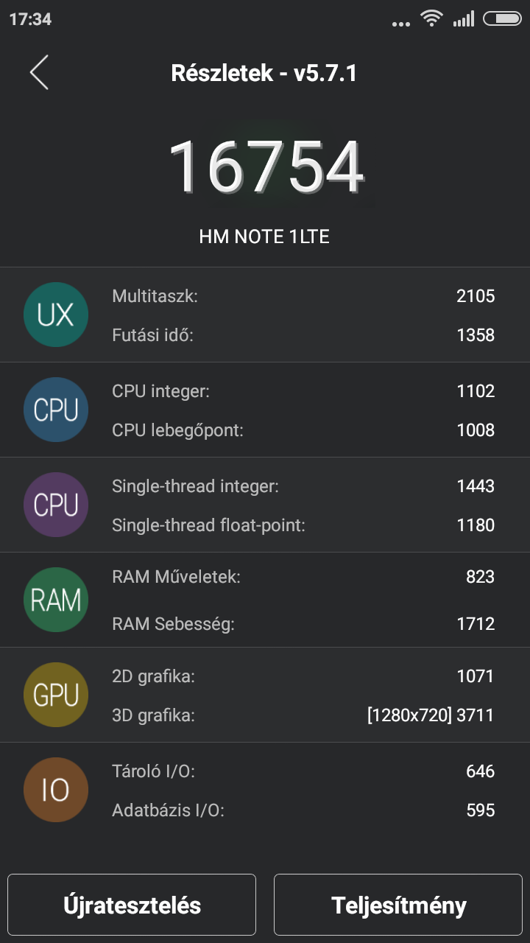Tap the battery status icon

502,19
